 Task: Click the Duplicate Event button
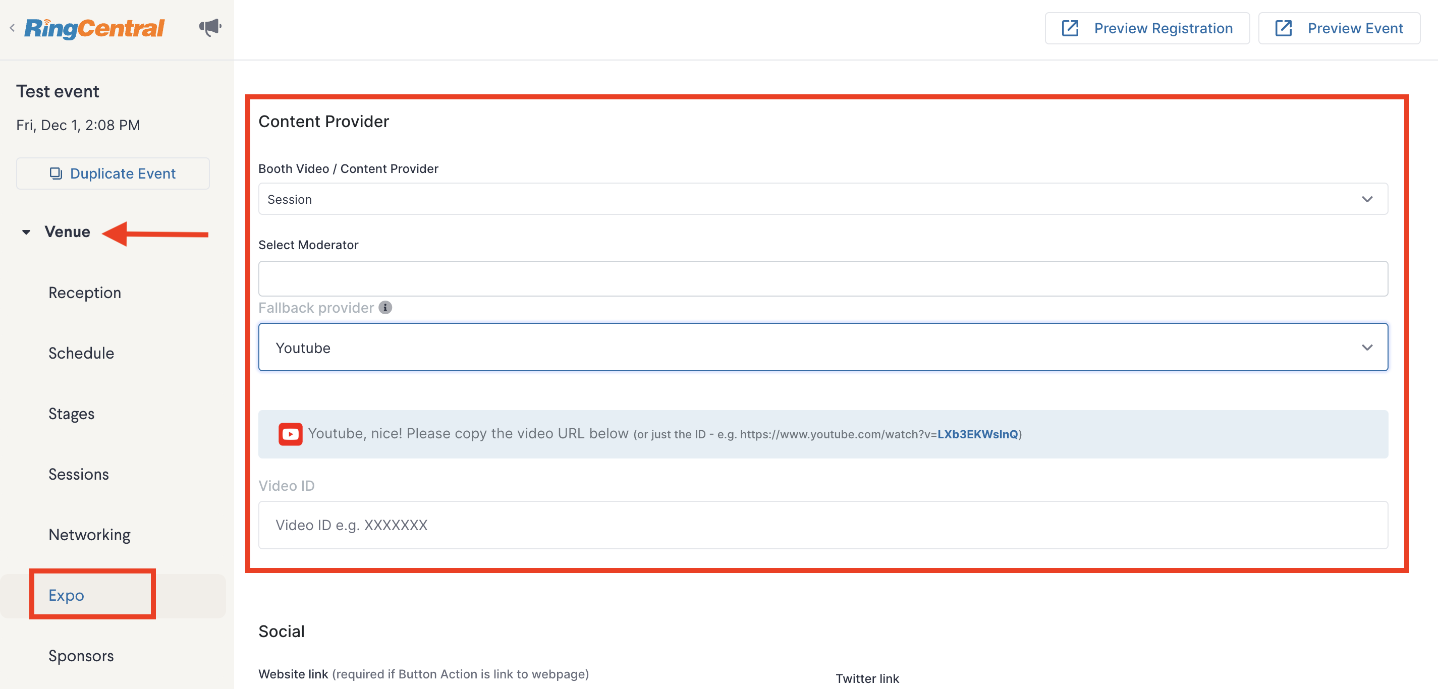coord(113,174)
